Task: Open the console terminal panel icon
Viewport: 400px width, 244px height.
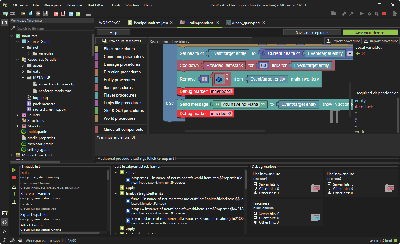Action: pos(5,213)
